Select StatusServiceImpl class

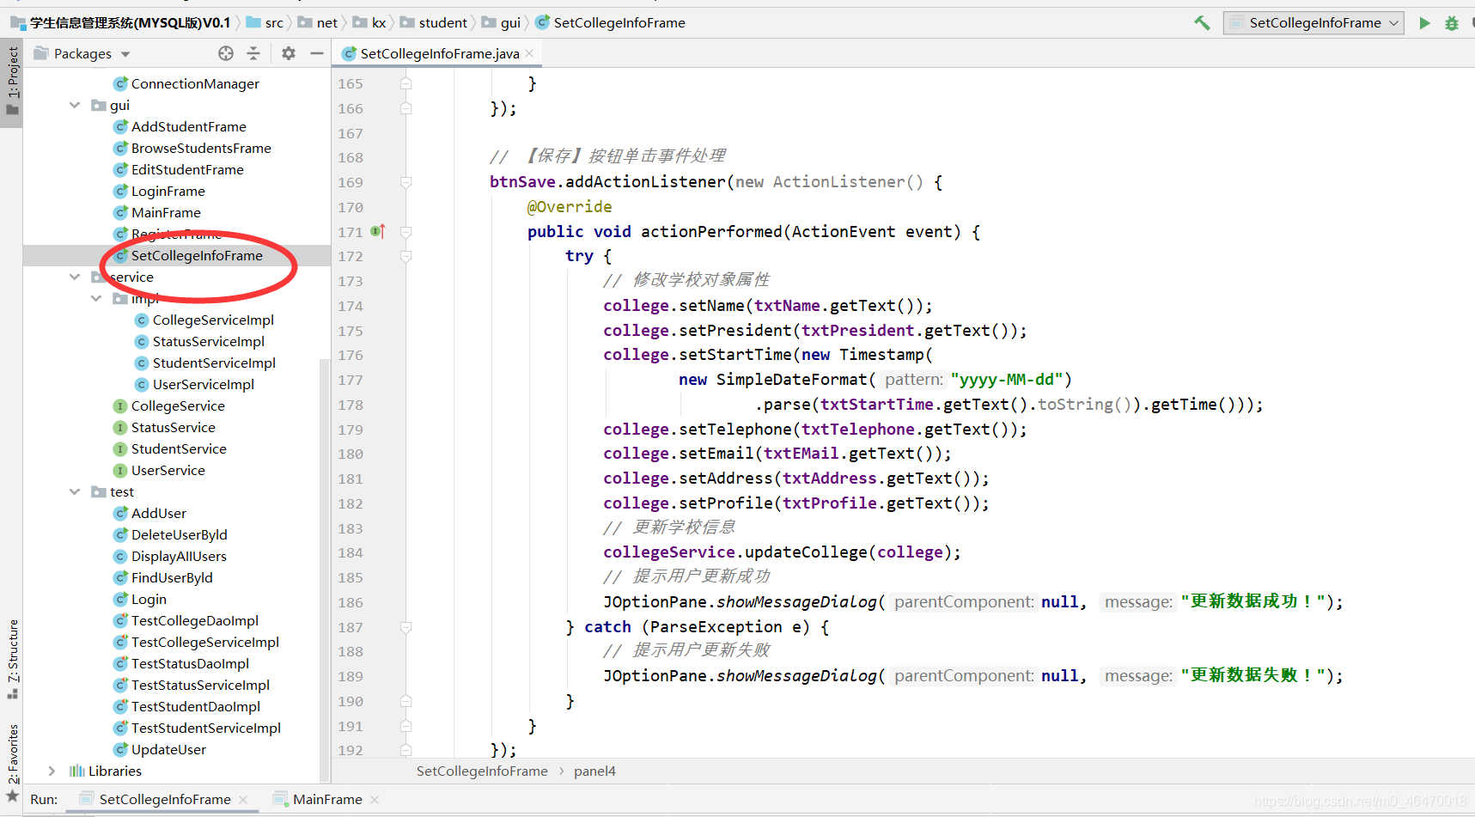(x=208, y=341)
